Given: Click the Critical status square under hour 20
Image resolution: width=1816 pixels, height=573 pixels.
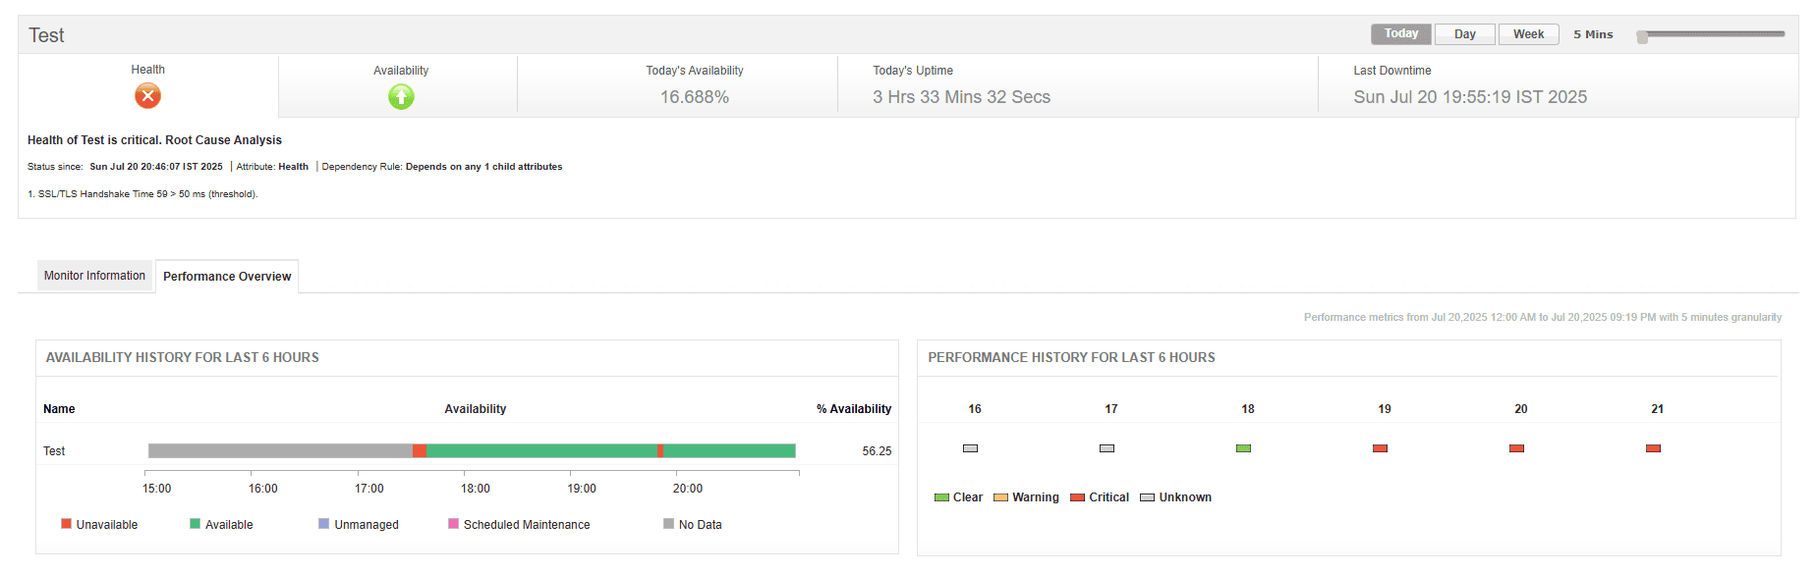Looking at the screenshot, I should (x=1516, y=447).
